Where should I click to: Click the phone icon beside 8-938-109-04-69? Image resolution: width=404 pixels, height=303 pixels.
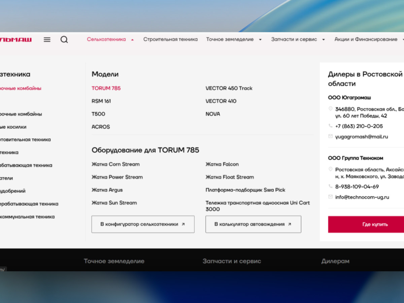[331, 186]
